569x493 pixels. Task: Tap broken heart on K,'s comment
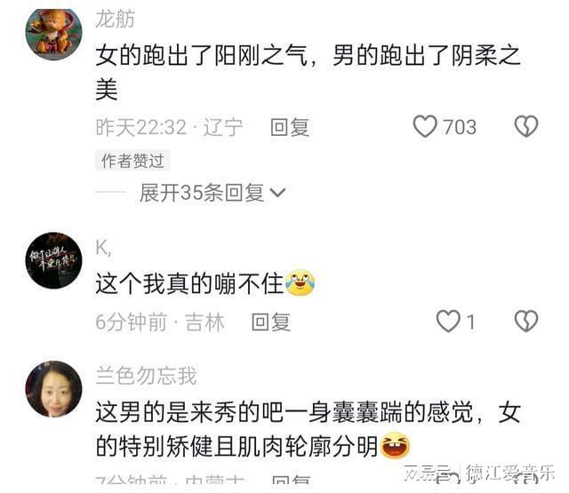(x=526, y=322)
